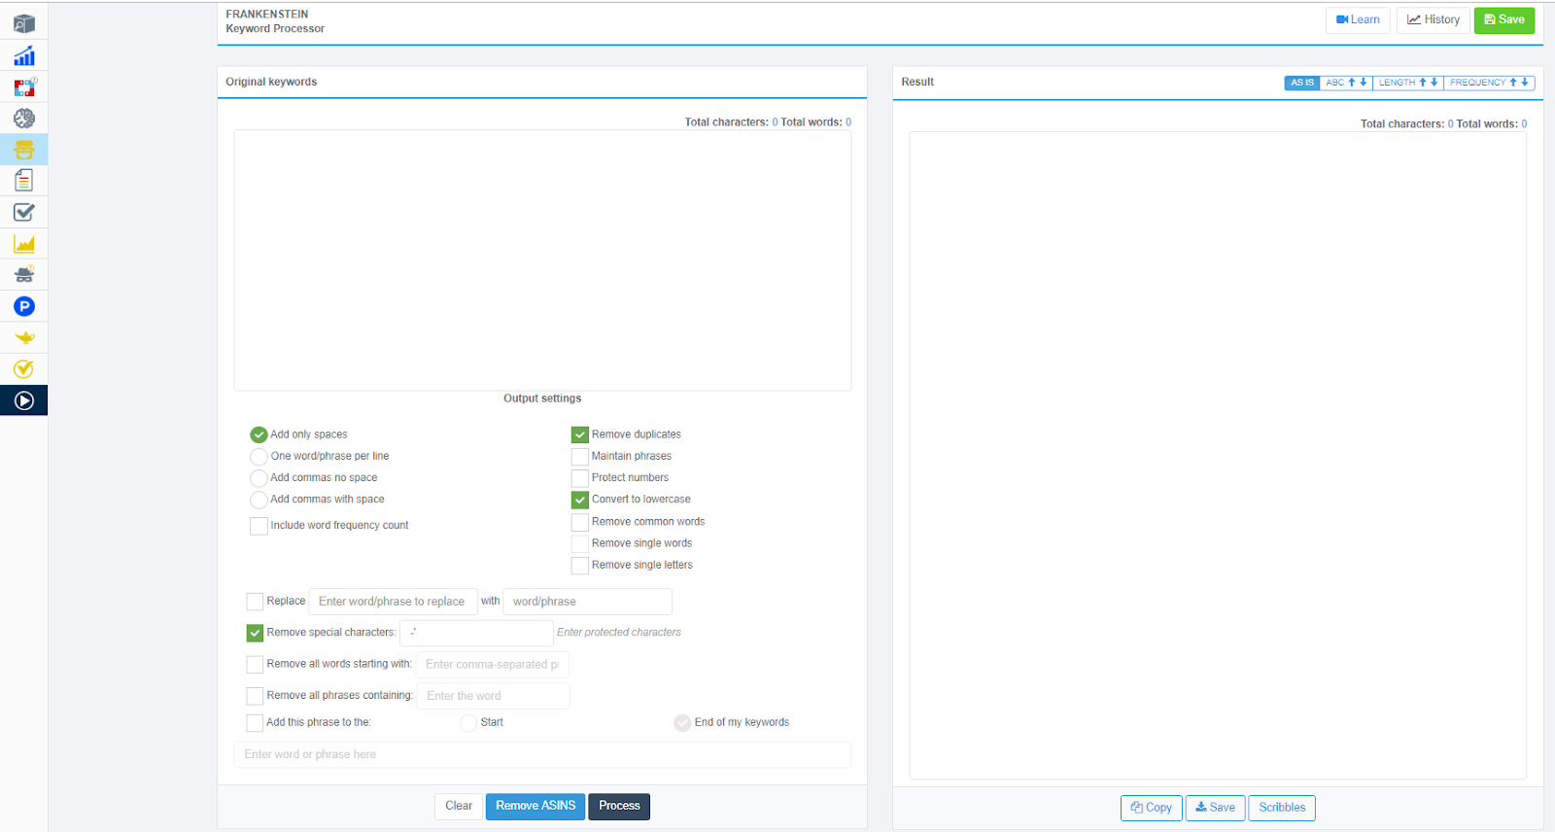Open the red and blue puzzle sidebar tool
1555x832 pixels.
(24, 87)
